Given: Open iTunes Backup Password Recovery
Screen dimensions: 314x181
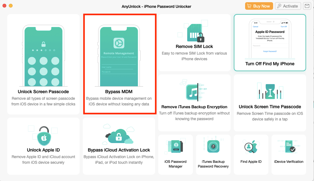Looking at the screenshot, I should coord(213,154).
